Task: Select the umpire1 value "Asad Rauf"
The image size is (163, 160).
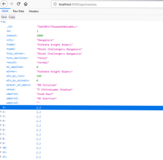Action: pos(45,94)
